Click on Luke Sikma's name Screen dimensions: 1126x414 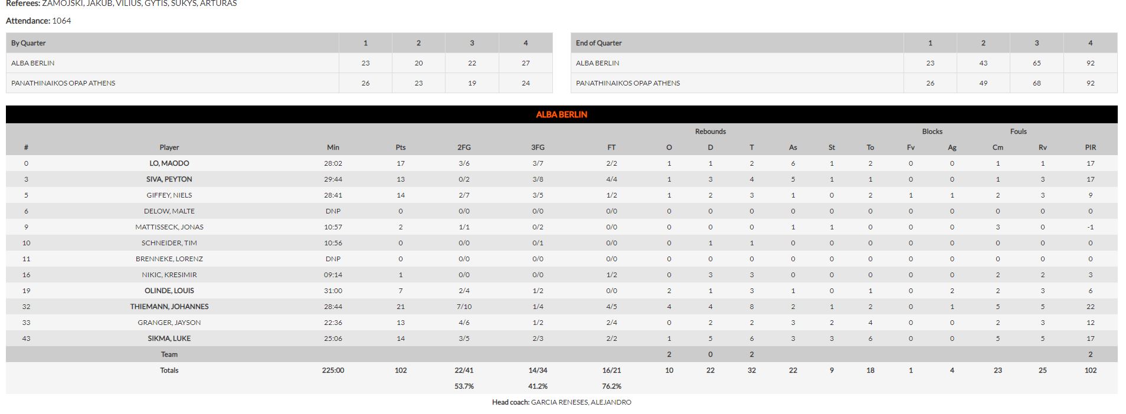click(x=169, y=339)
